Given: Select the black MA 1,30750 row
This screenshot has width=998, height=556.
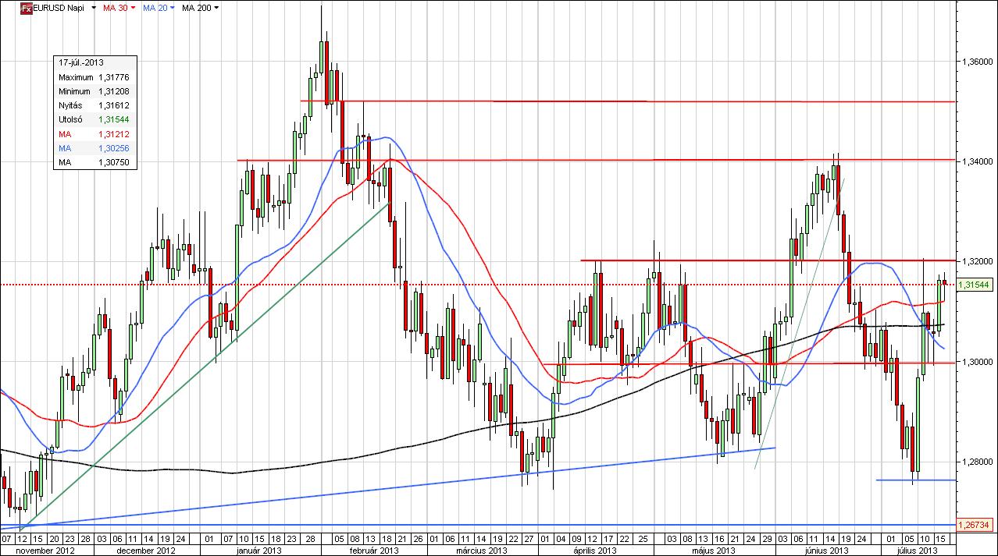Looking at the screenshot, I should click(94, 161).
